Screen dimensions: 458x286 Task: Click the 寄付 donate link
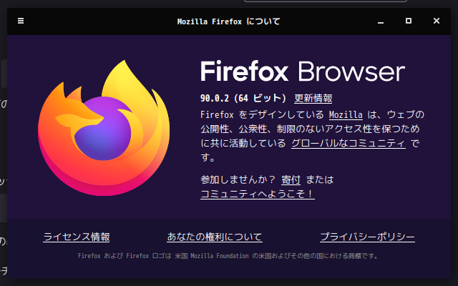pyautogui.click(x=291, y=179)
